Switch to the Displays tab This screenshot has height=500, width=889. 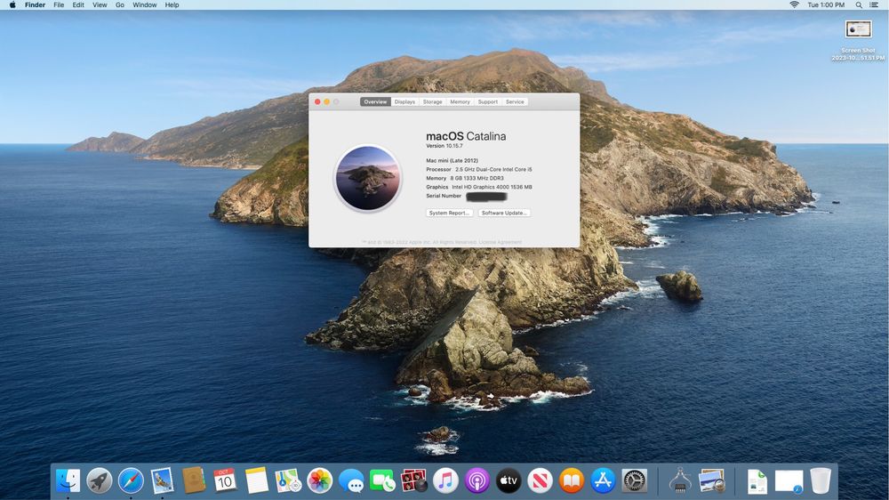coord(404,101)
